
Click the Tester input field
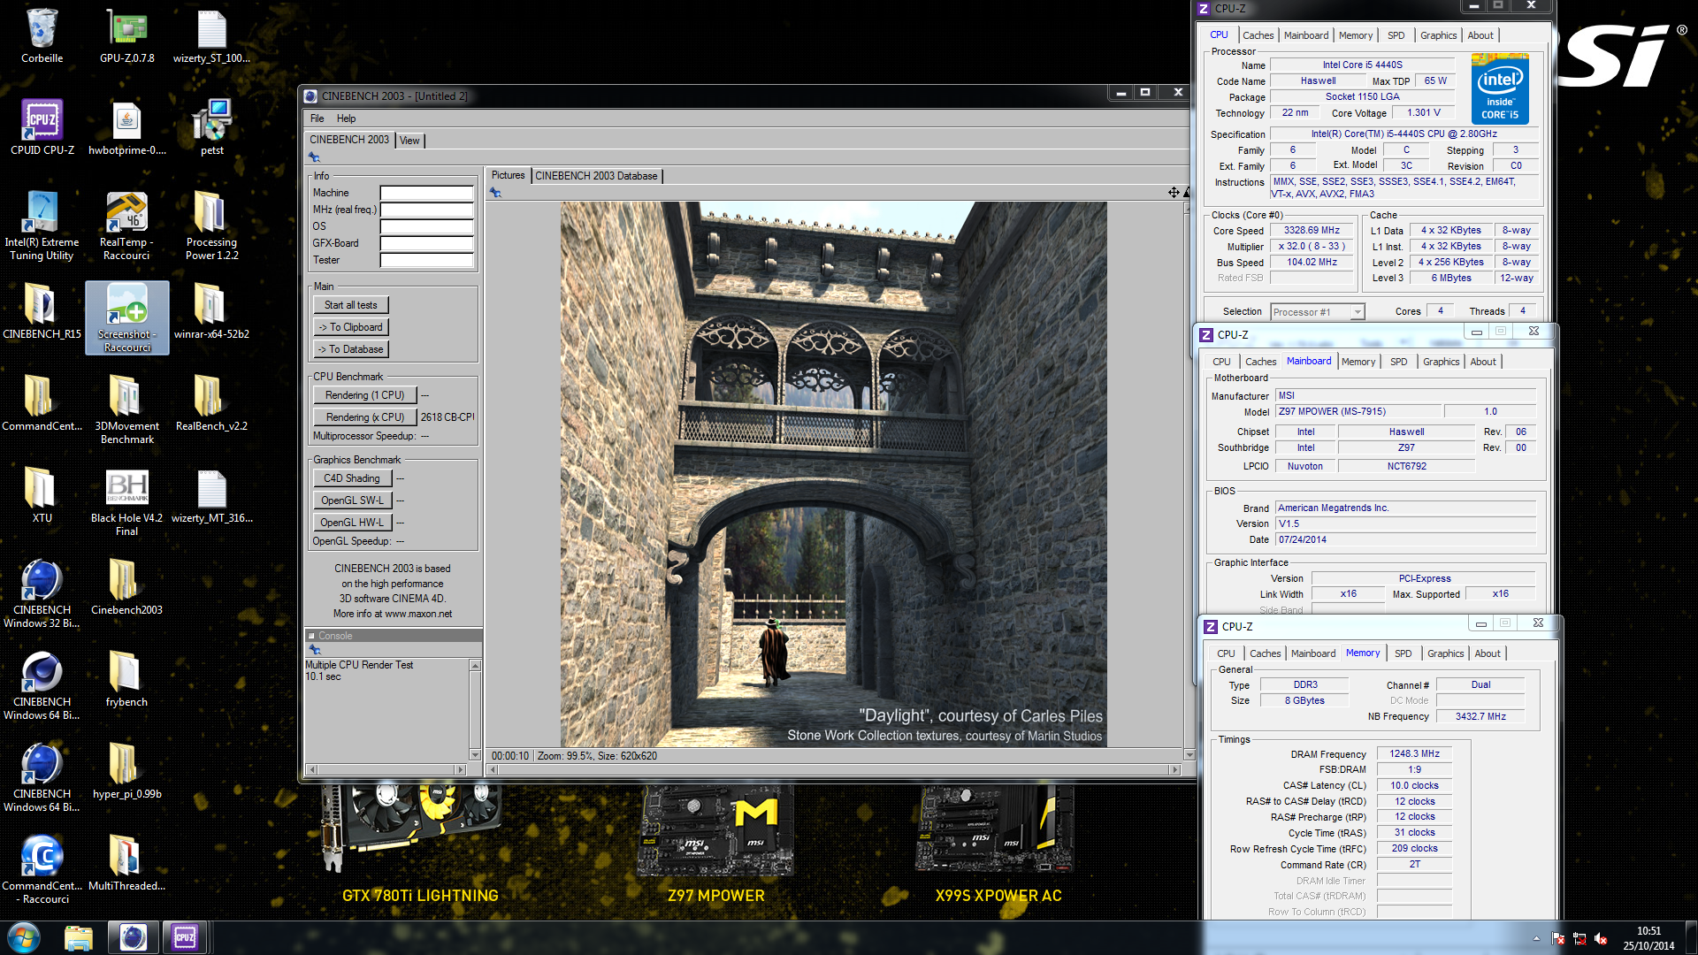tap(427, 260)
